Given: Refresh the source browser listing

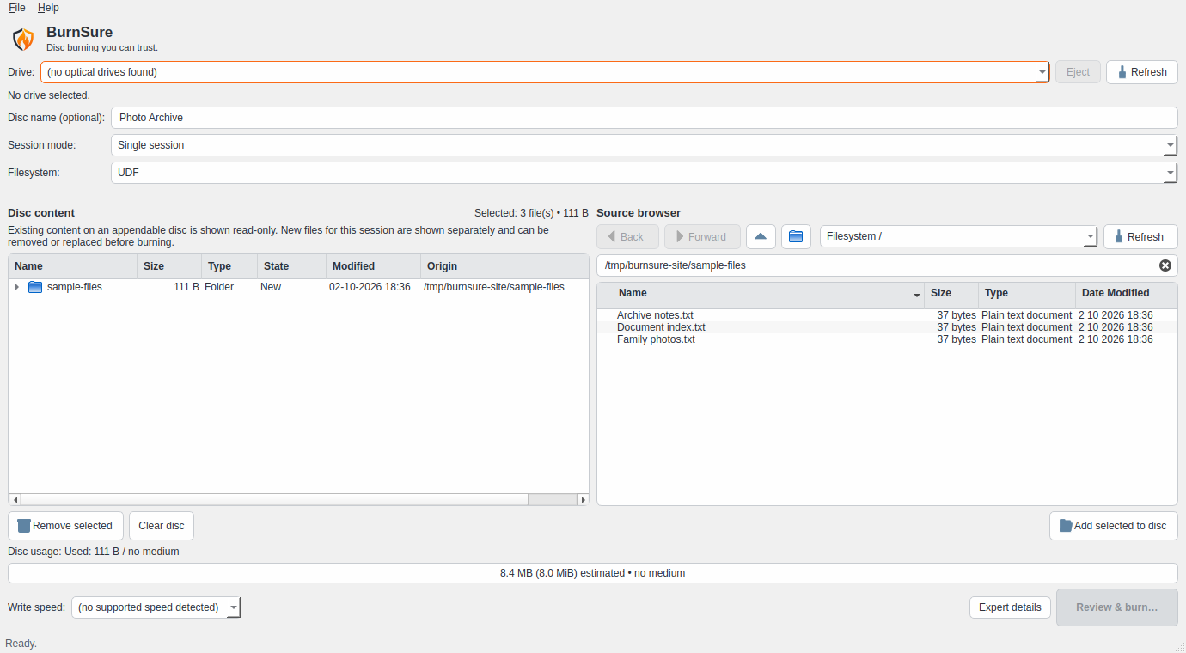Looking at the screenshot, I should [1140, 236].
